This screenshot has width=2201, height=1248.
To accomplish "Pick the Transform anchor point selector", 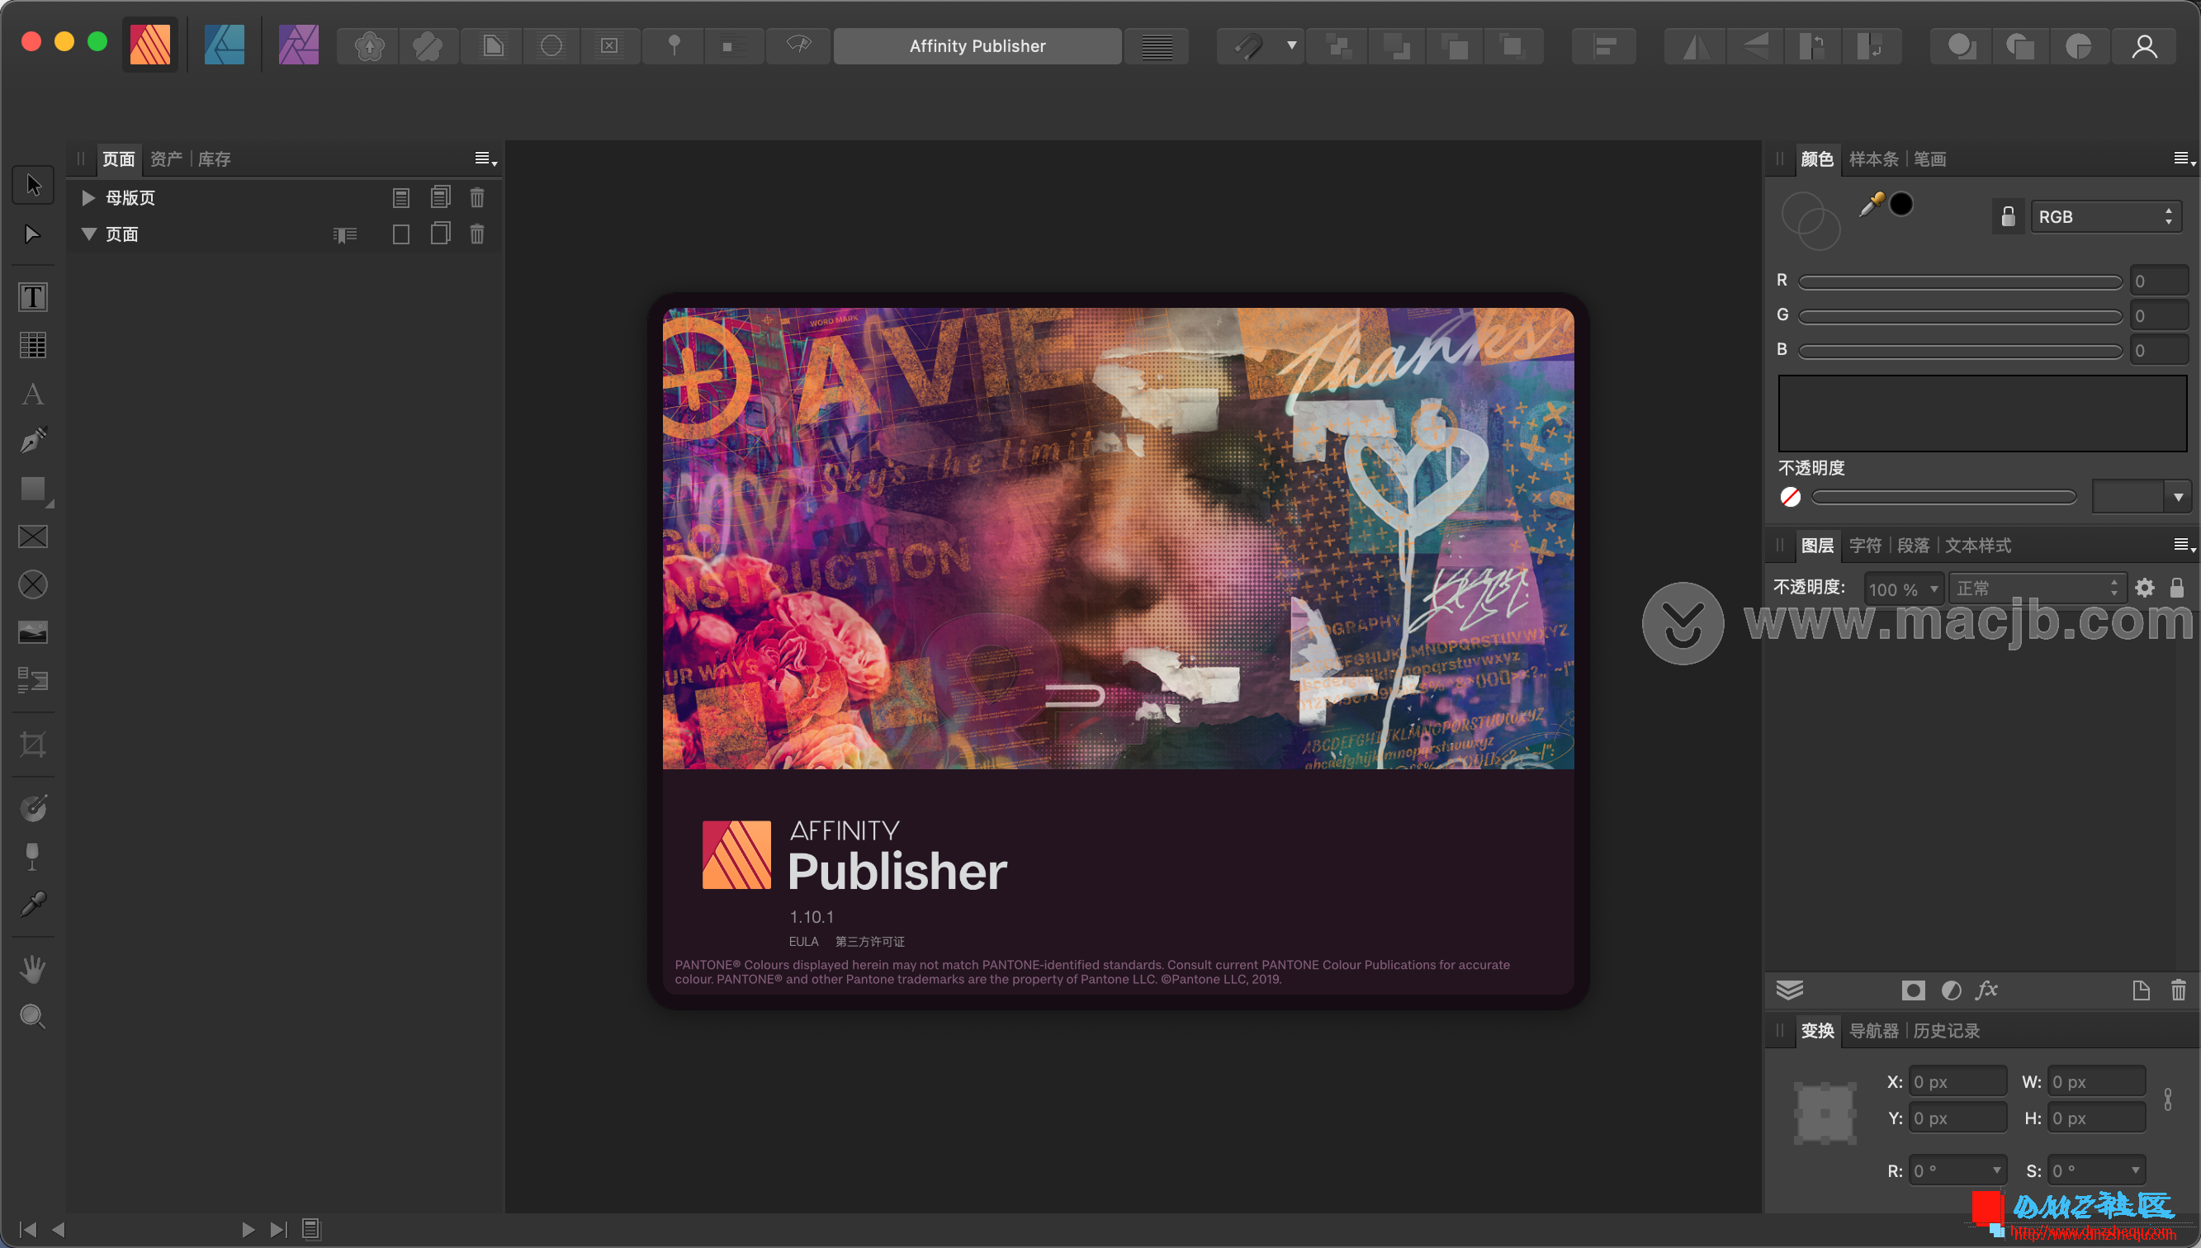I will pos(1825,1113).
